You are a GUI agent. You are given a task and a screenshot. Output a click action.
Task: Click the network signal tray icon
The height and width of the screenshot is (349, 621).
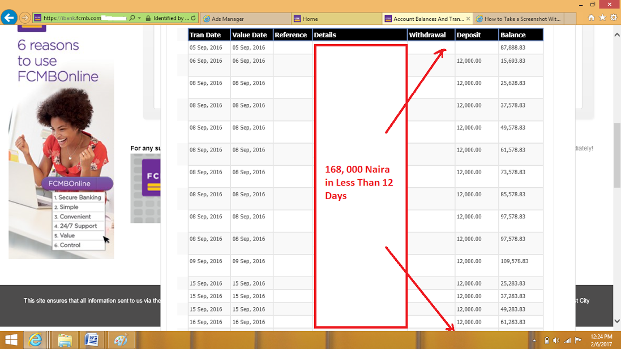(x=568, y=341)
